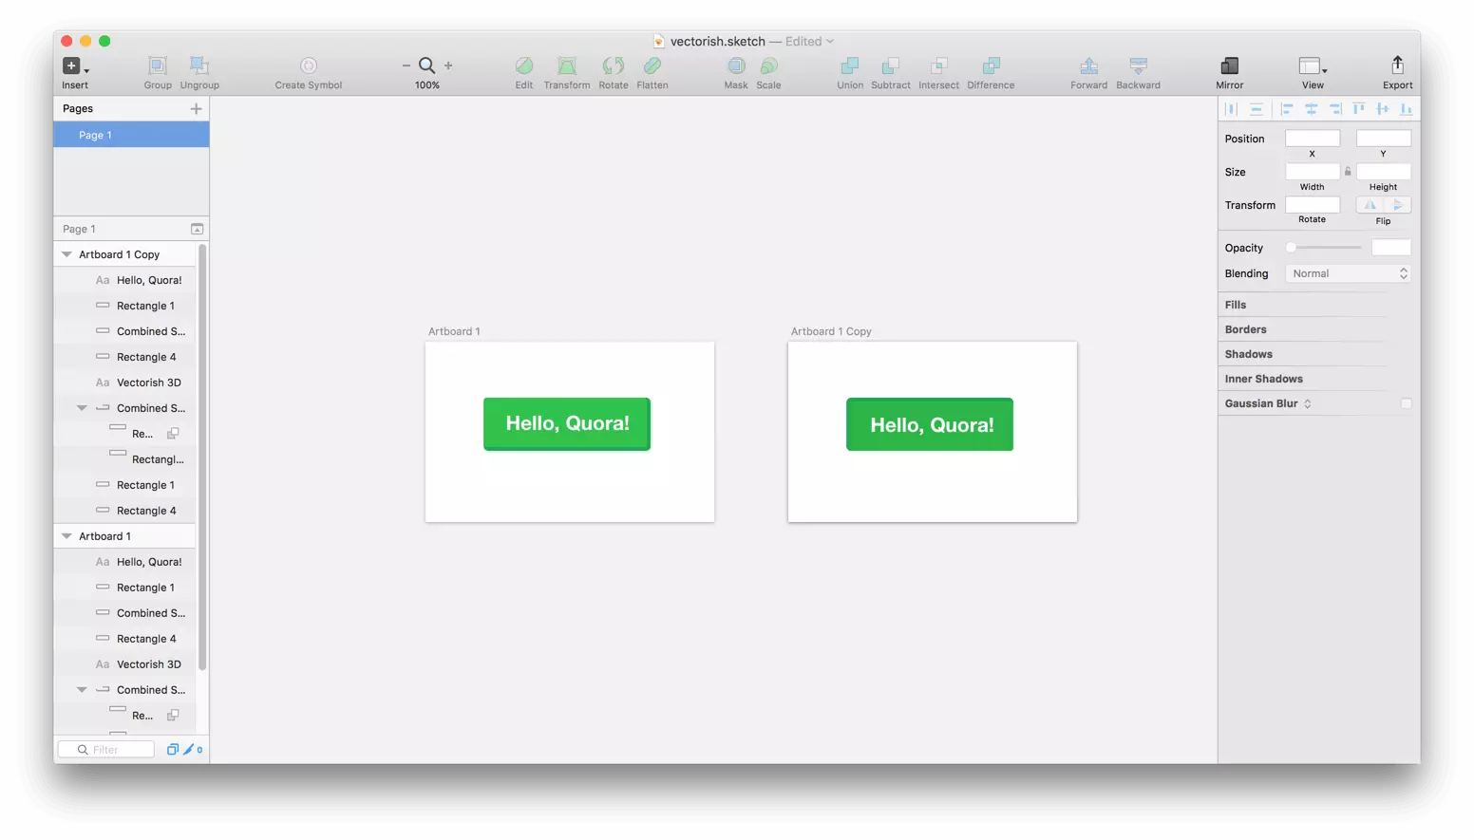Toggle the size proportion lock
1474x840 pixels.
coord(1348,172)
